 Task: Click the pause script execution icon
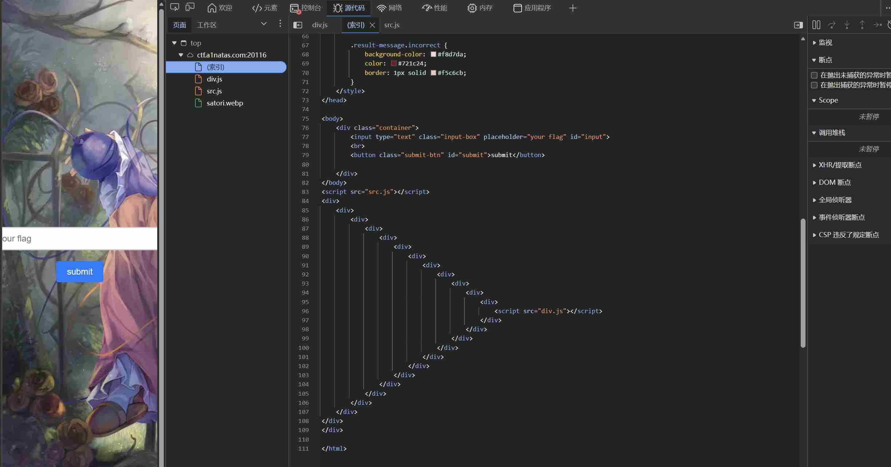(816, 25)
